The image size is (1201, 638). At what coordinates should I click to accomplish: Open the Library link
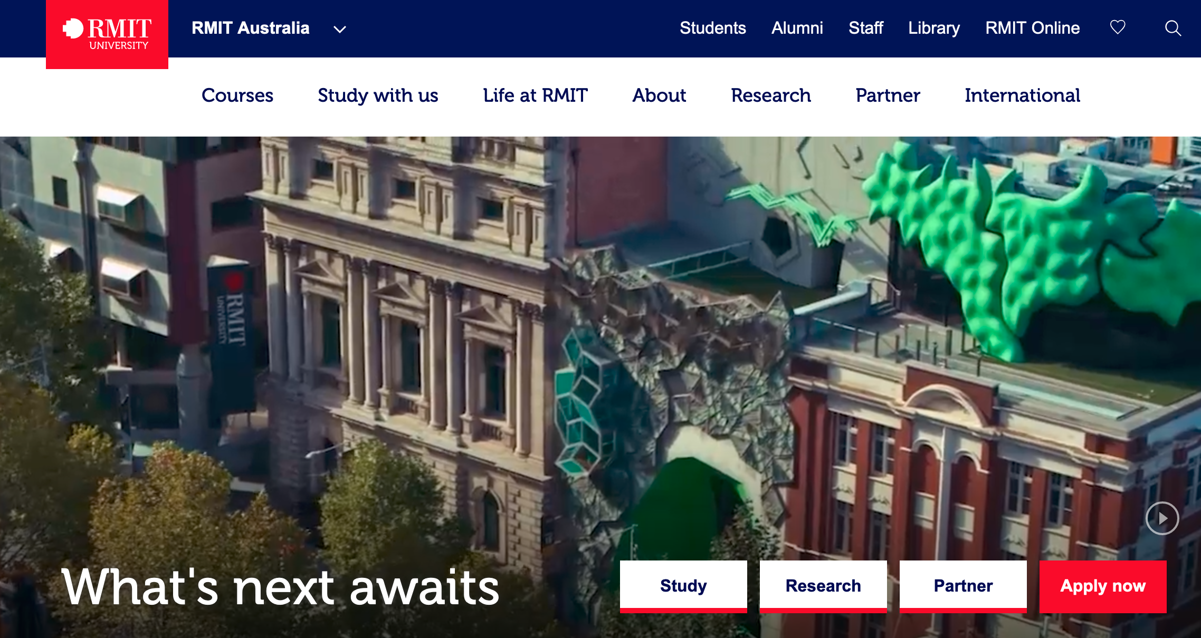click(933, 28)
